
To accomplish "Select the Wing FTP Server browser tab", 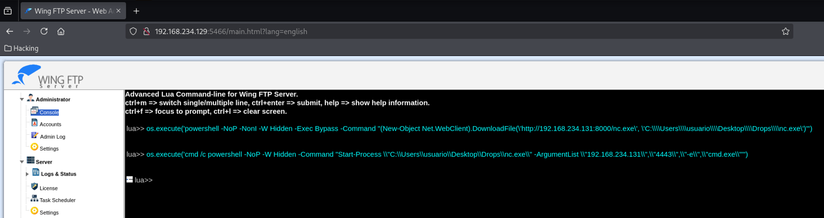I will click(74, 11).
